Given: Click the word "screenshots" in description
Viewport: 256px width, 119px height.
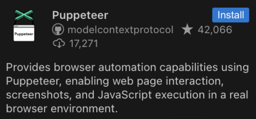Looking at the screenshot, I should pos(39,95).
